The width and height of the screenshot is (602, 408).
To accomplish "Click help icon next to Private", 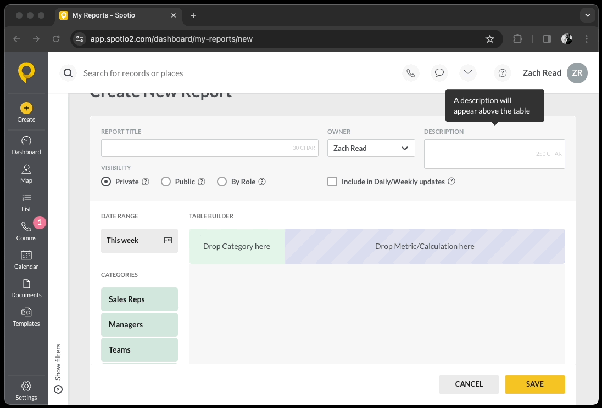I will pyautogui.click(x=146, y=182).
